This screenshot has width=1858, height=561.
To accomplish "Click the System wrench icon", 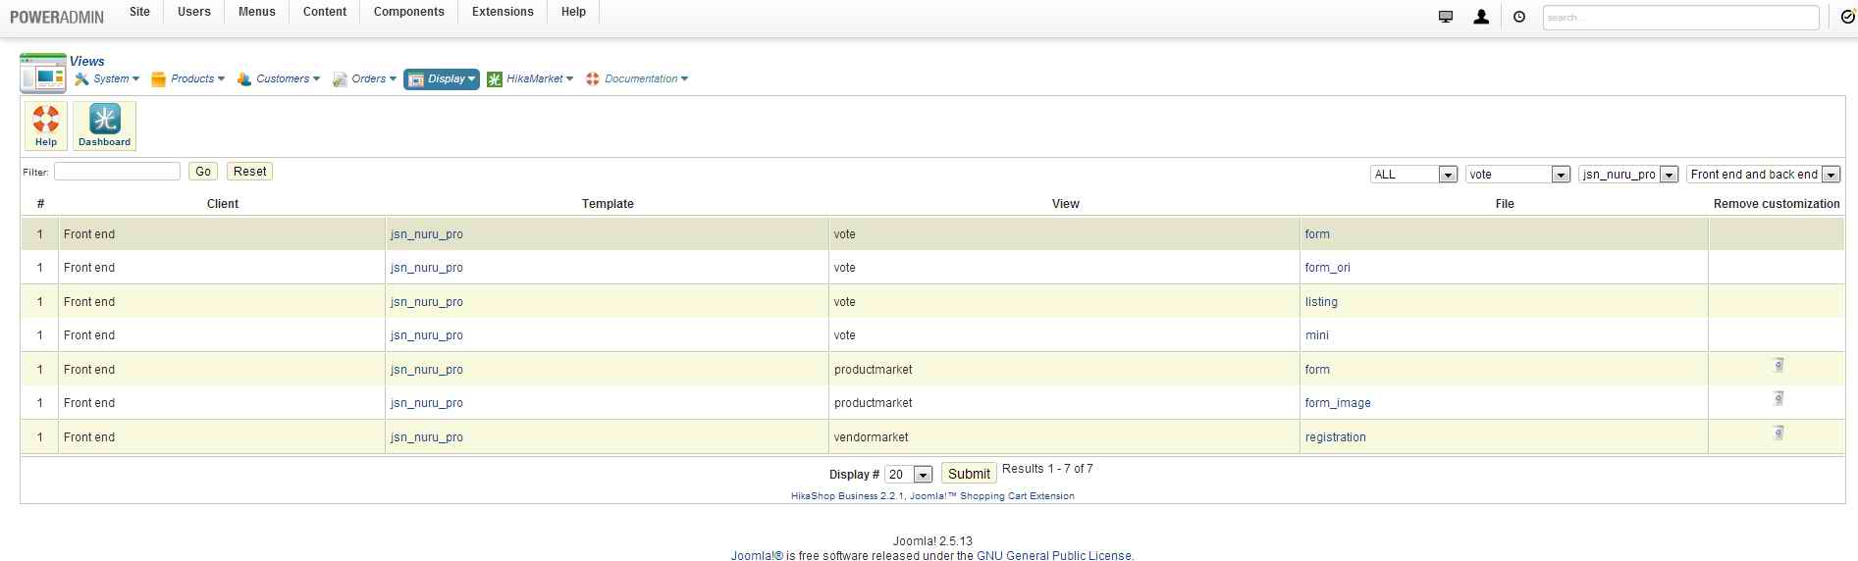I will (81, 79).
